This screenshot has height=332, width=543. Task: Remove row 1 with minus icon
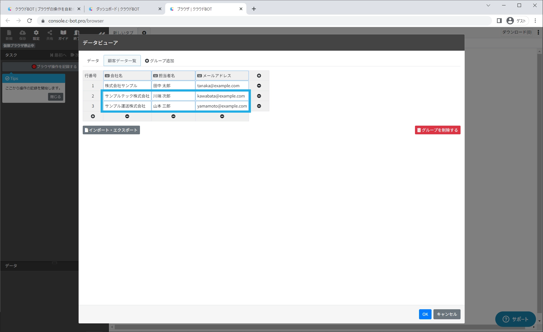click(x=259, y=86)
